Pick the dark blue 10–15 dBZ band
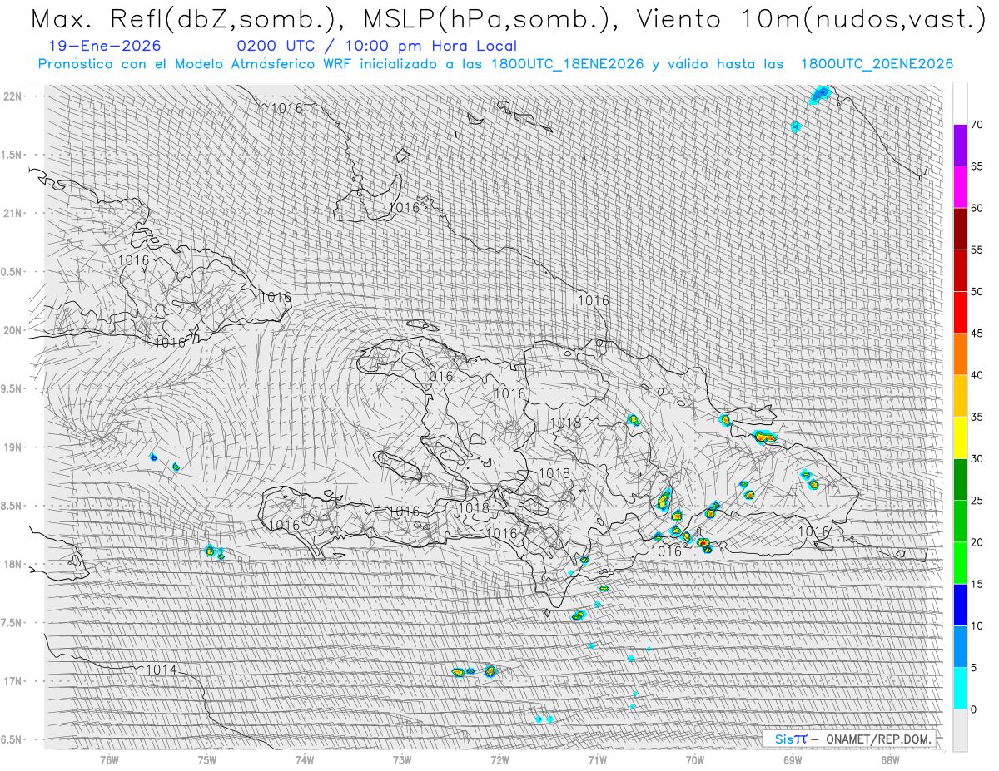Screen dimensions: 999x771 click(960, 605)
